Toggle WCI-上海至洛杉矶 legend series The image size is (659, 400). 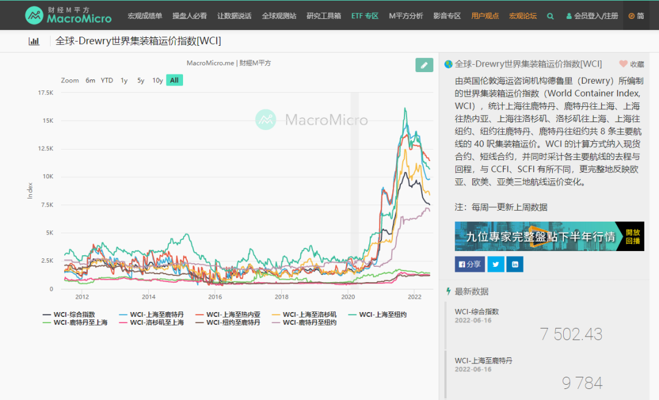pyautogui.click(x=304, y=314)
